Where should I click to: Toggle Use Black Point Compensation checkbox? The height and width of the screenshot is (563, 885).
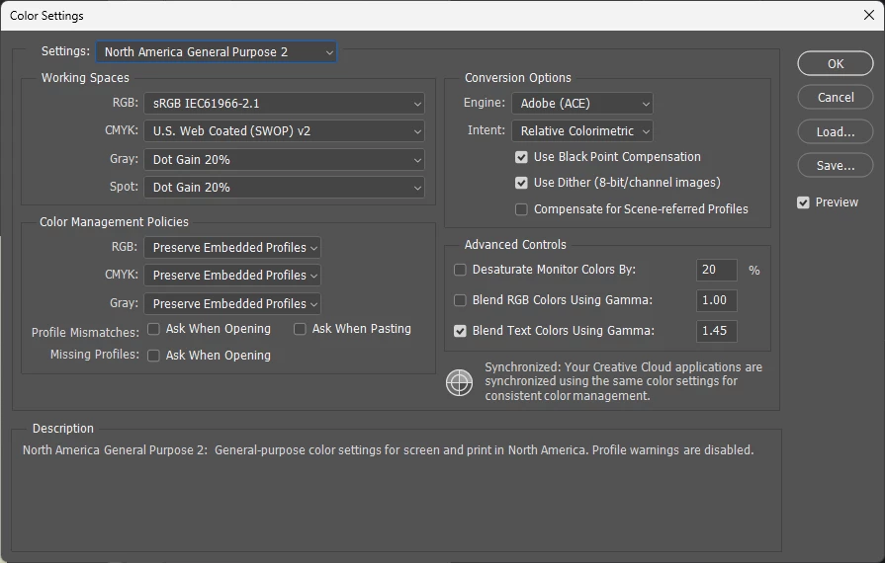coord(521,157)
